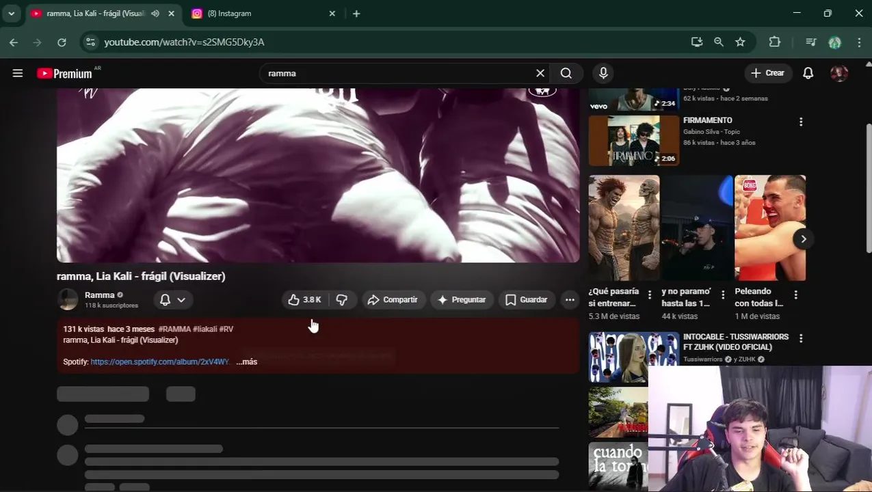Open more actions for the video
This screenshot has width=872, height=492.
(x=570, y=300)
